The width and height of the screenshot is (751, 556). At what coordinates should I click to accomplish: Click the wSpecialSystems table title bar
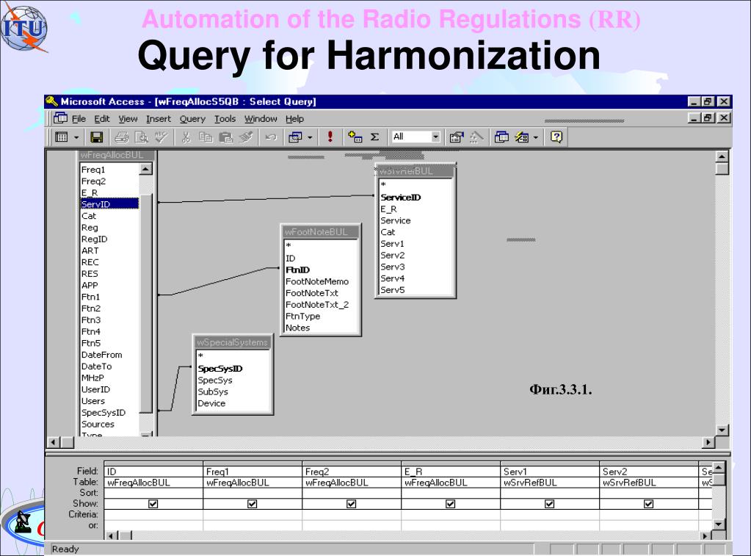tap(233, 342)
